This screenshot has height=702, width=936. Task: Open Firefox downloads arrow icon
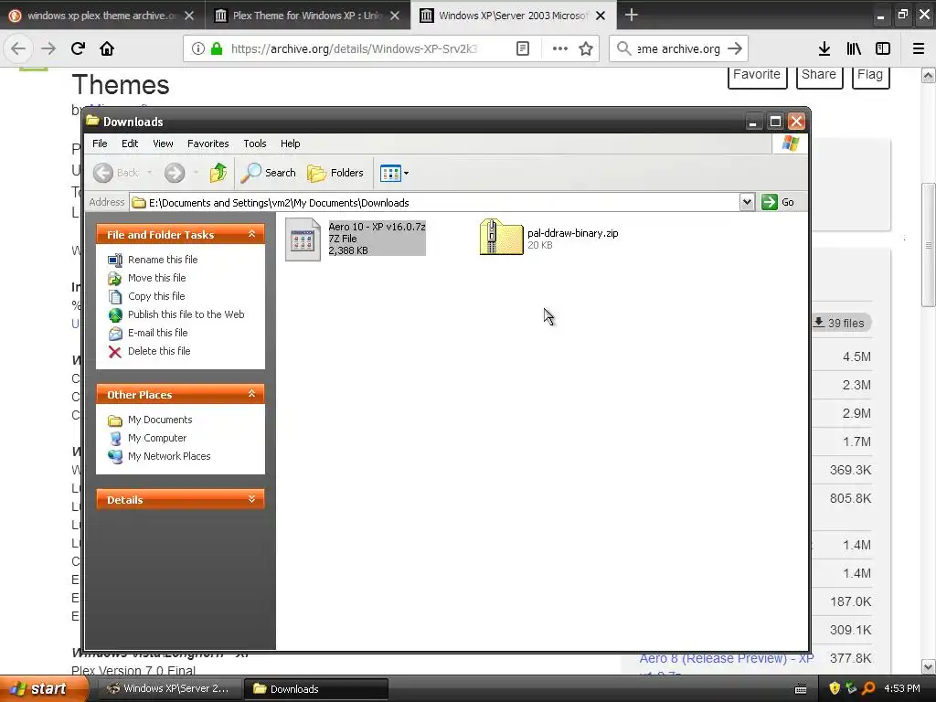point(824,48)
